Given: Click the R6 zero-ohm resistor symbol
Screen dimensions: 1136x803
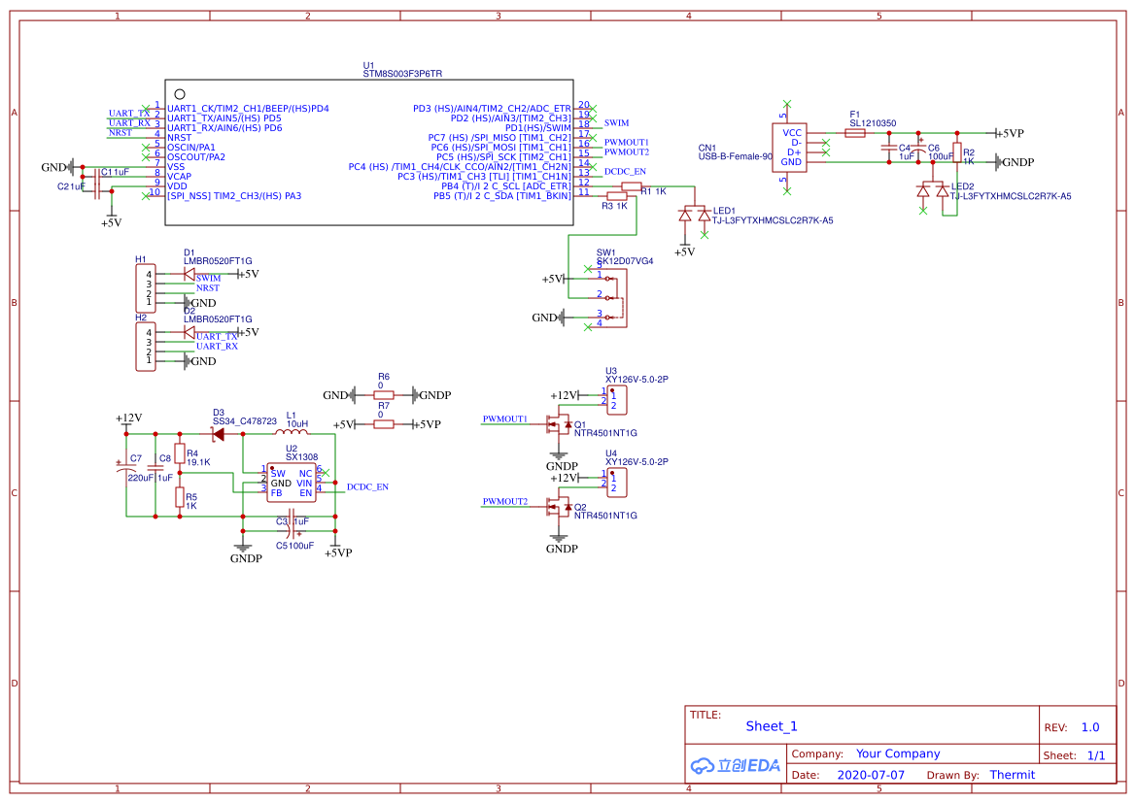Looking at the screenshot, I should pyautogui.click(x=383, y=395).
